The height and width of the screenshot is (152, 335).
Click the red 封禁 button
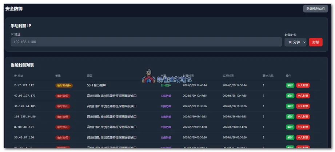pyautogui.click(x=316, y=42)
